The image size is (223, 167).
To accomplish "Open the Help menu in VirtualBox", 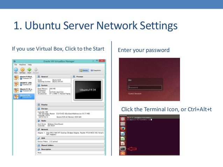I will tap(30, 64).
